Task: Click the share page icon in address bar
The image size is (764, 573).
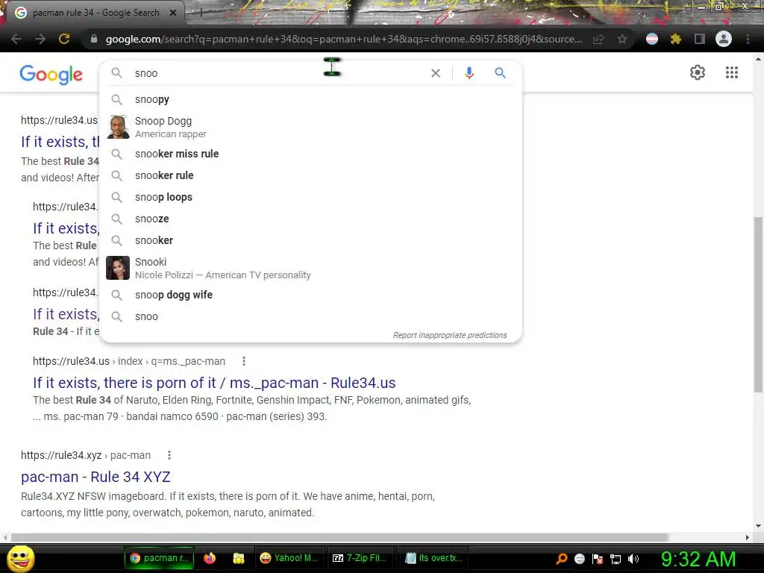Action: [598, 39]
